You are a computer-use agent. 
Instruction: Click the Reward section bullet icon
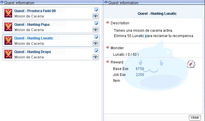[108, 61]
